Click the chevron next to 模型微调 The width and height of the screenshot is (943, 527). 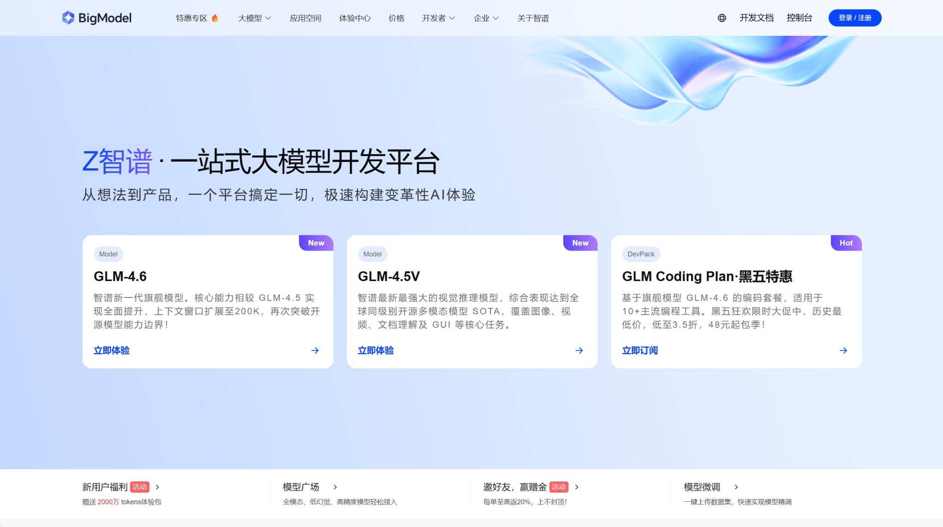(736, 487)
